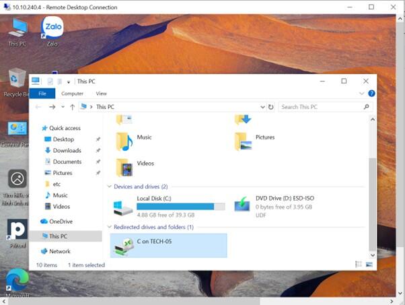Viewport: 405px width, 305px height.
Task: Click '4.88 GB free of 39.3 GB' text
Action: [x=165, y=215]
